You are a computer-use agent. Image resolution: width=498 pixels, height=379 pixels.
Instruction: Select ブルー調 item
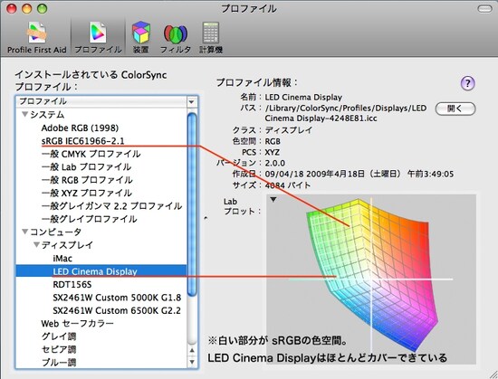click(x=59, y=363)
